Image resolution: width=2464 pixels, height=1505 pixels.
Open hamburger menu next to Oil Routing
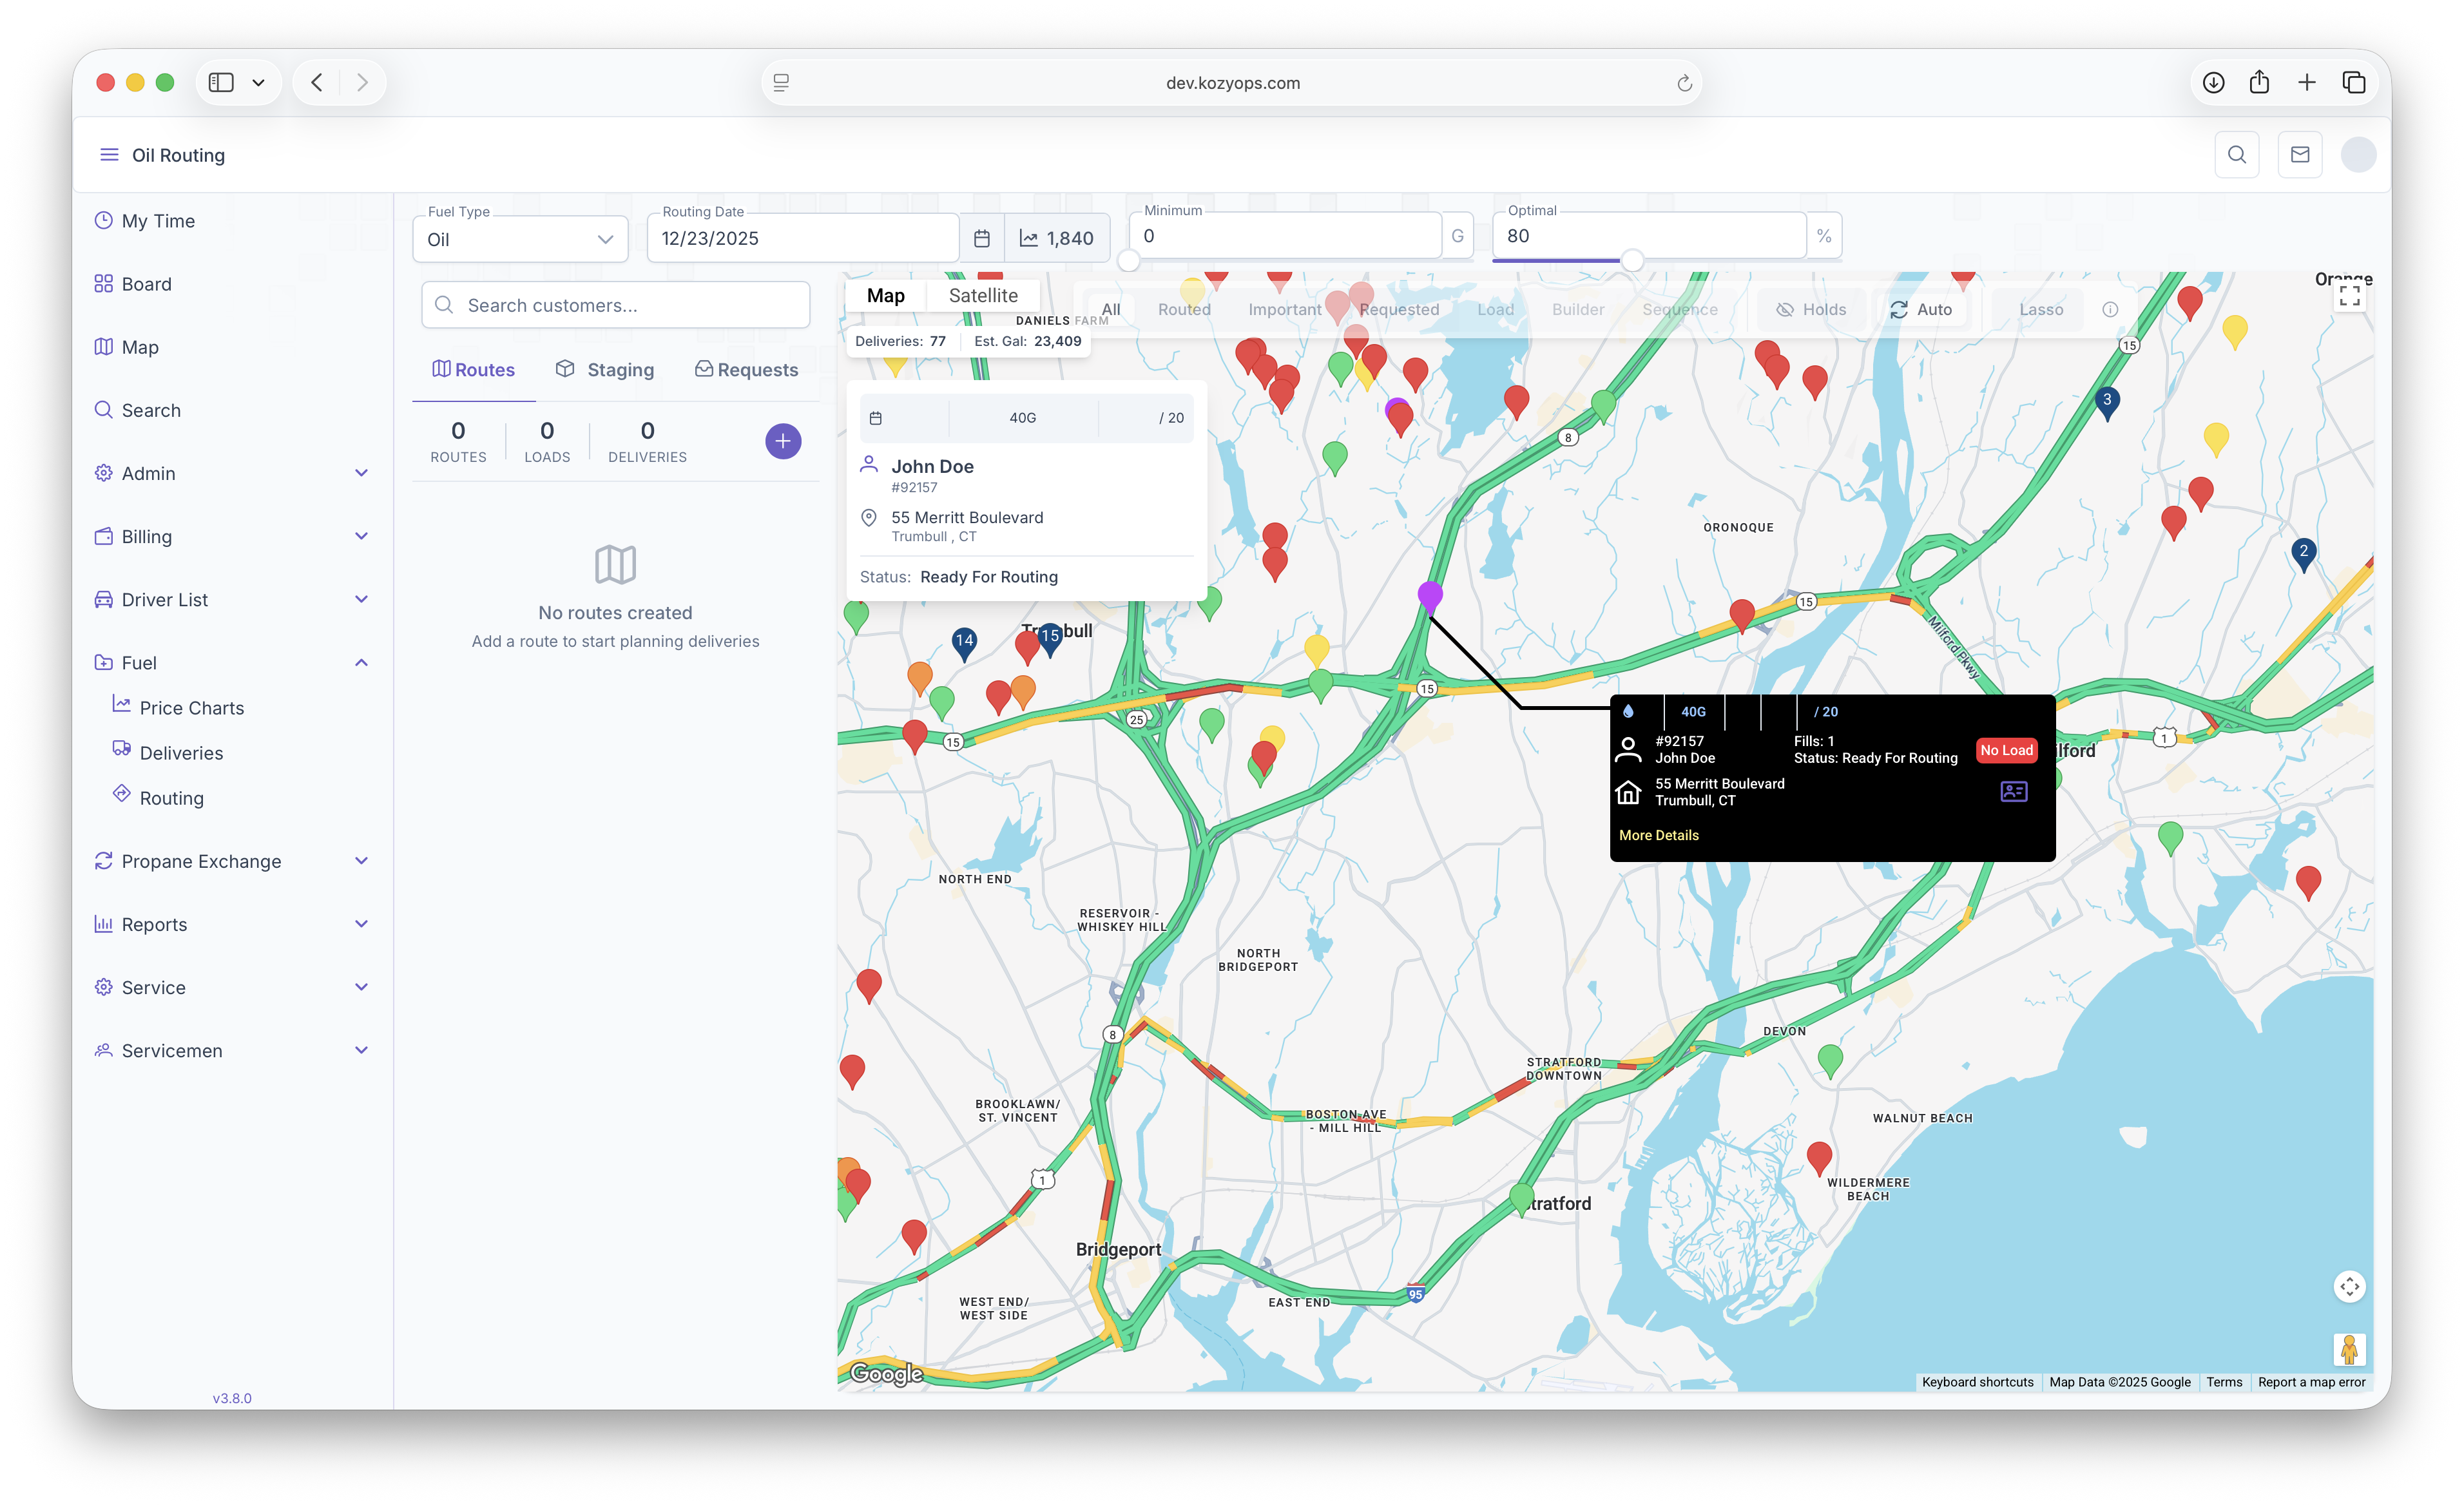click(109, 155)
